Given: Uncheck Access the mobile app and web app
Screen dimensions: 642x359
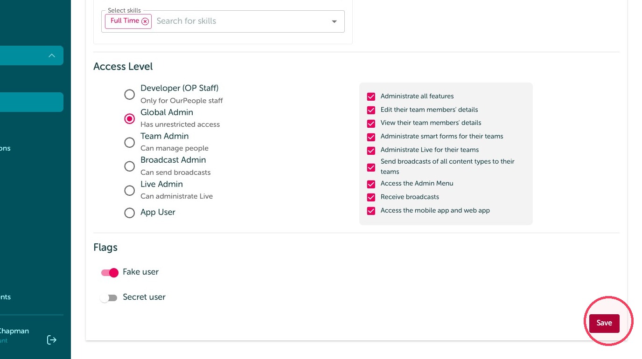Looking at the screenshot, I should [371, 211].
